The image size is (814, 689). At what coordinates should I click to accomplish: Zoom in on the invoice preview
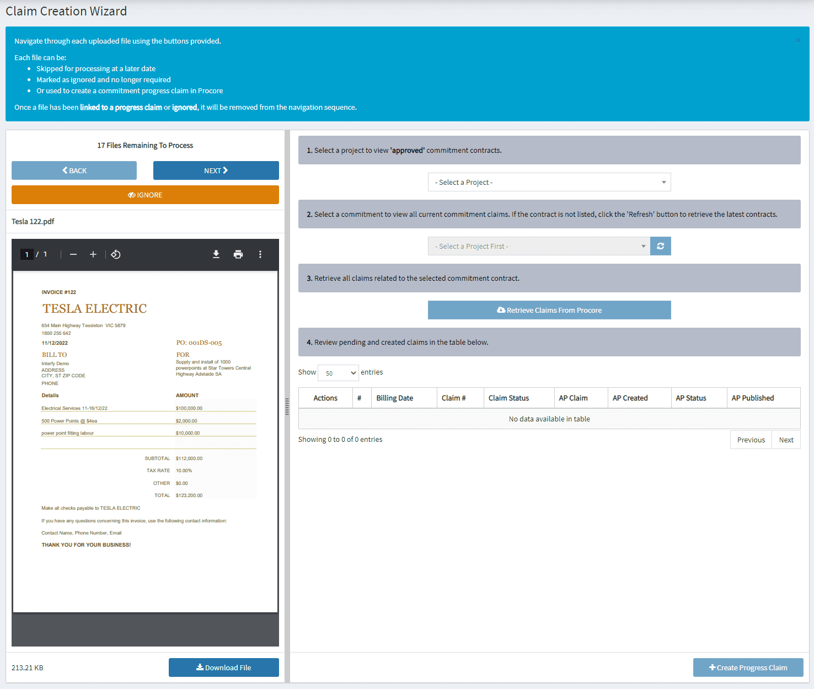(93, 254)
